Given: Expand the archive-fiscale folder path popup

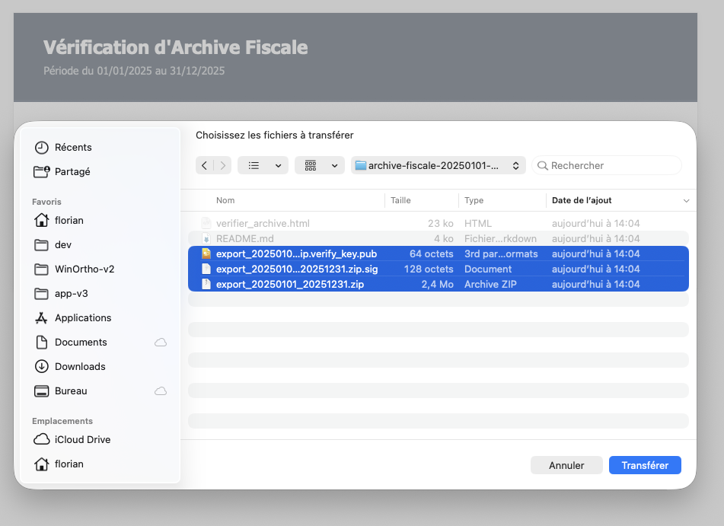Looking at the screenshot, I should point(438,165).
